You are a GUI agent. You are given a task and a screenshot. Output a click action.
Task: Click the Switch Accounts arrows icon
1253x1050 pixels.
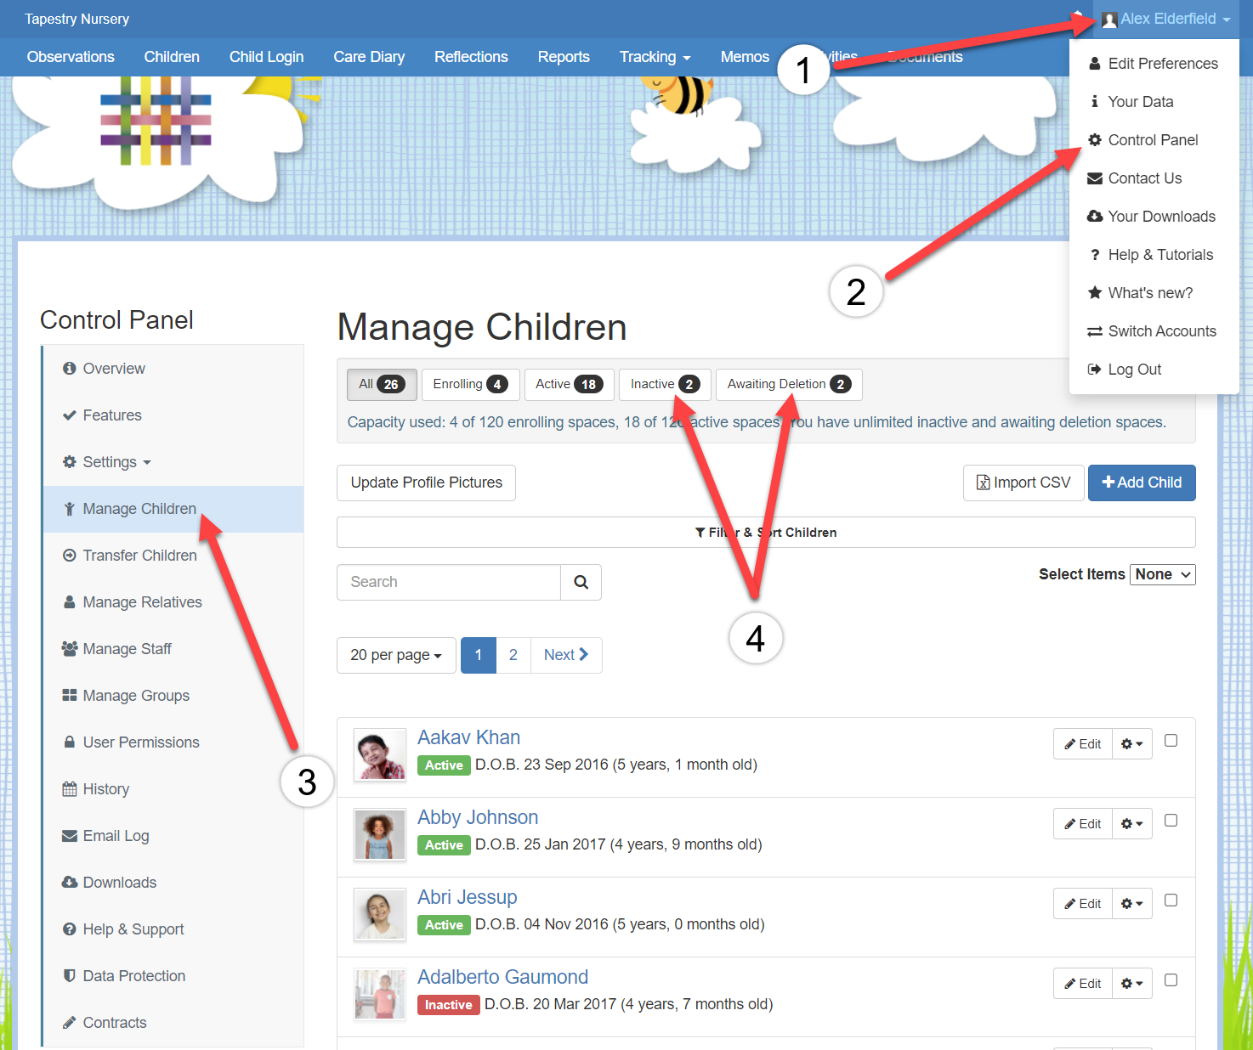click(1095, 331)
